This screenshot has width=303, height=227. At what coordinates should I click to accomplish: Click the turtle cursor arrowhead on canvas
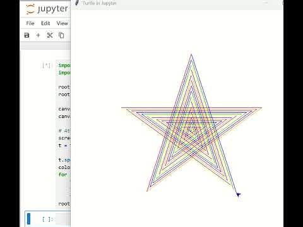click(238, 195)
